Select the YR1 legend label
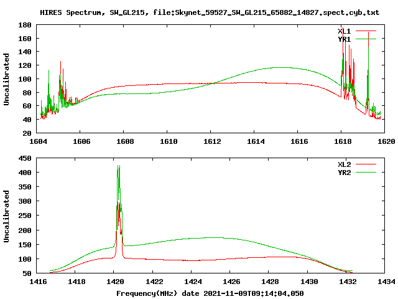Image resolution: width=398 pixels, height=299 pixels. (344, 39)
